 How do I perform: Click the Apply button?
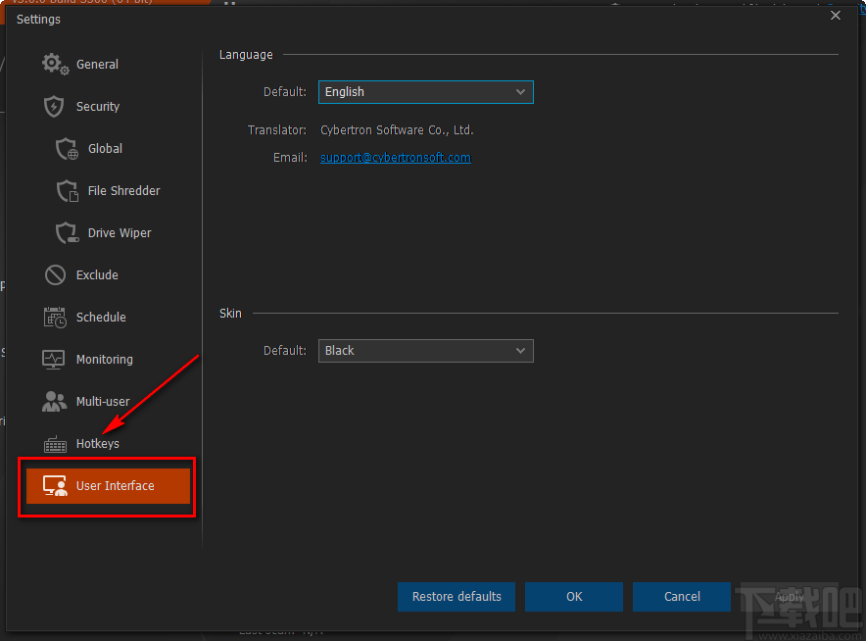tap(790, 597)
